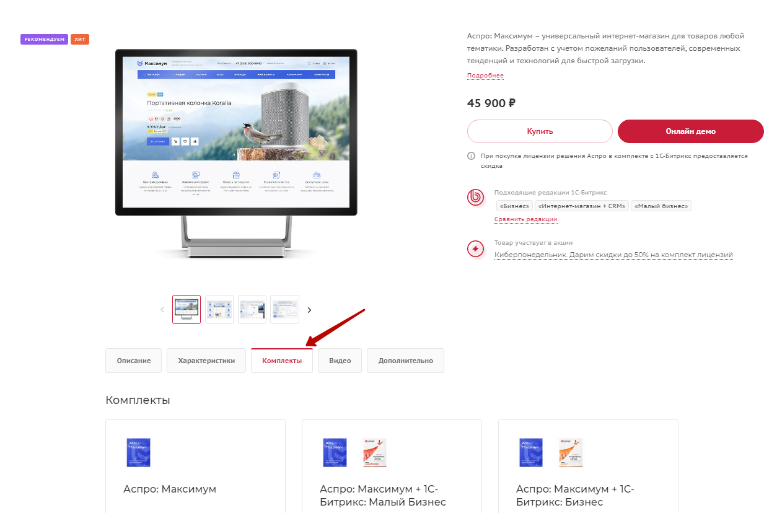Open Аспро: Максимум + 1С-Битрикс: Малый Бизнес title
The image size is (777, 513).
[383, 496]
